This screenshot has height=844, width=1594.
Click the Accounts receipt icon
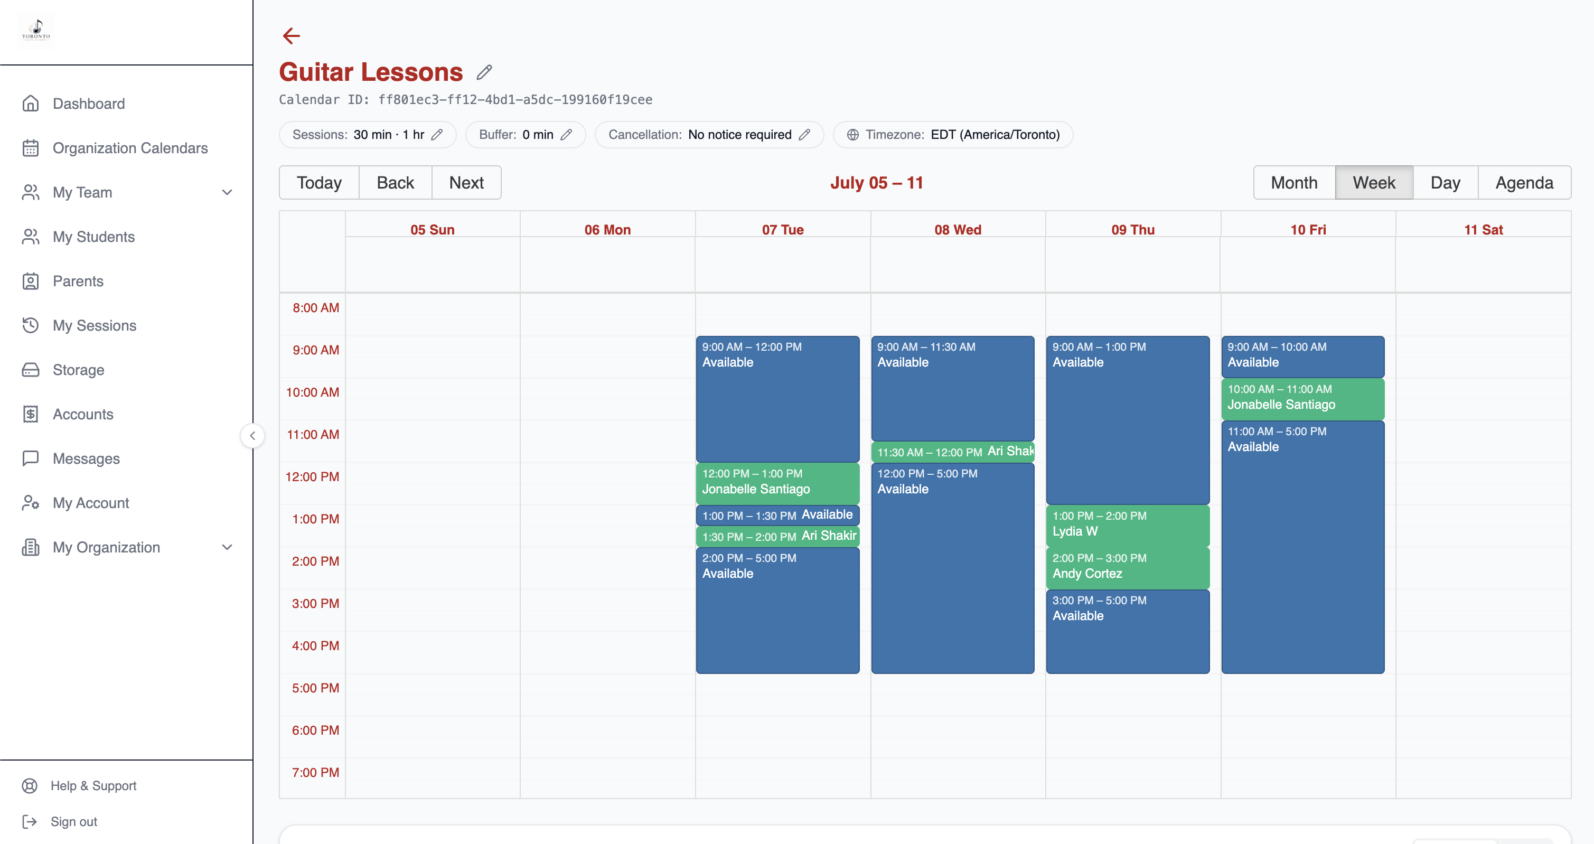point(30,414)
